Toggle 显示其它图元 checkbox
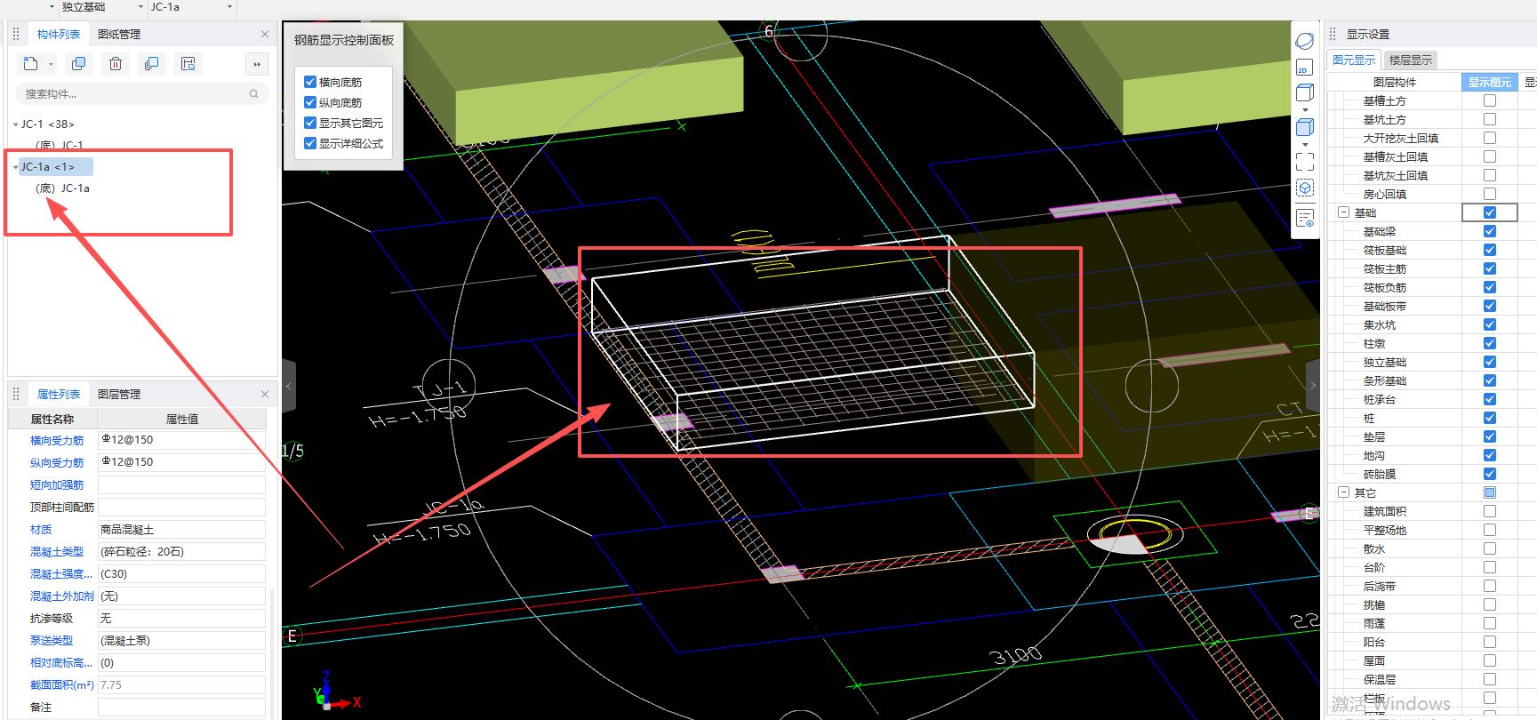Screen dimensions: 1537x720 coord(310,123)
